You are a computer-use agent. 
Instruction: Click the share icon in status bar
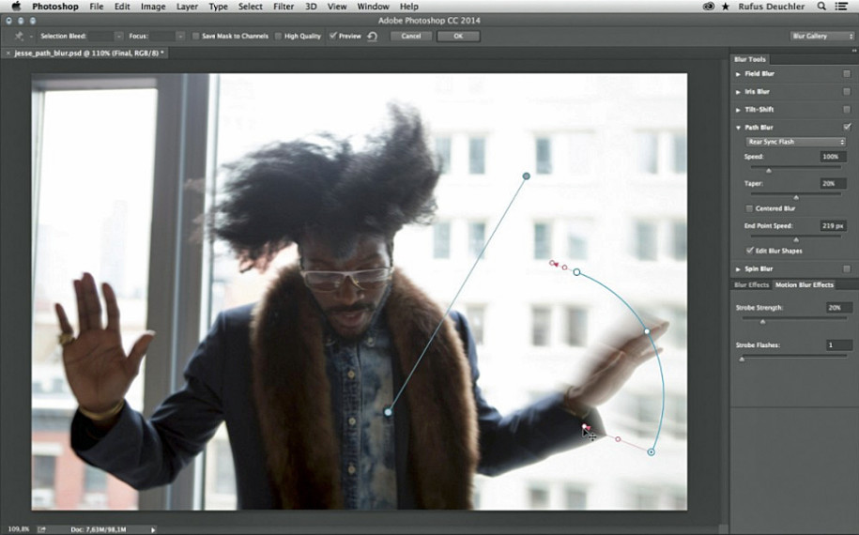(41, 529)
